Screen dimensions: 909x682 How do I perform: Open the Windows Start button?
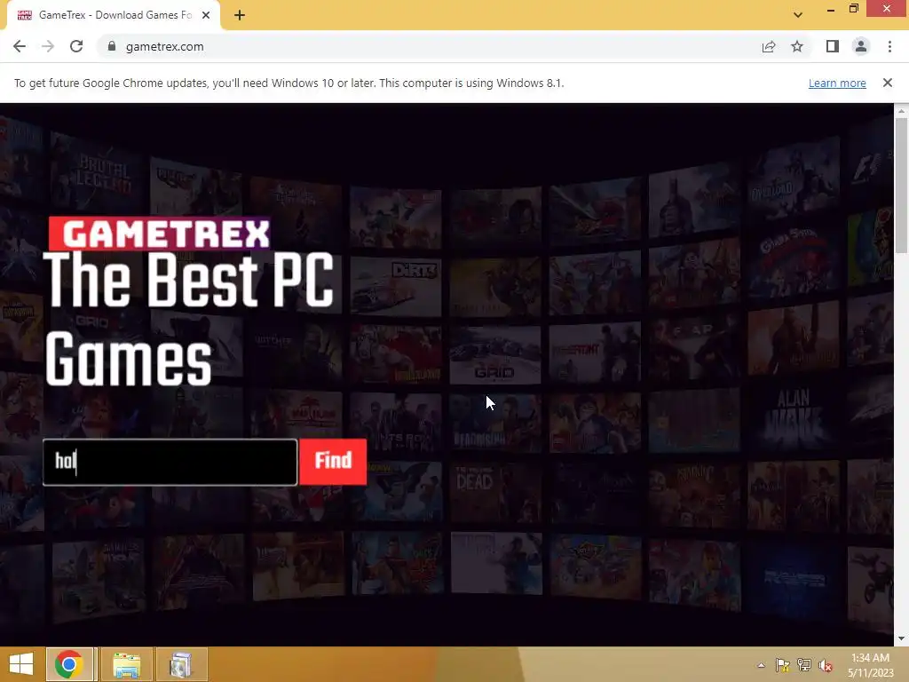(x=21, y=664)
